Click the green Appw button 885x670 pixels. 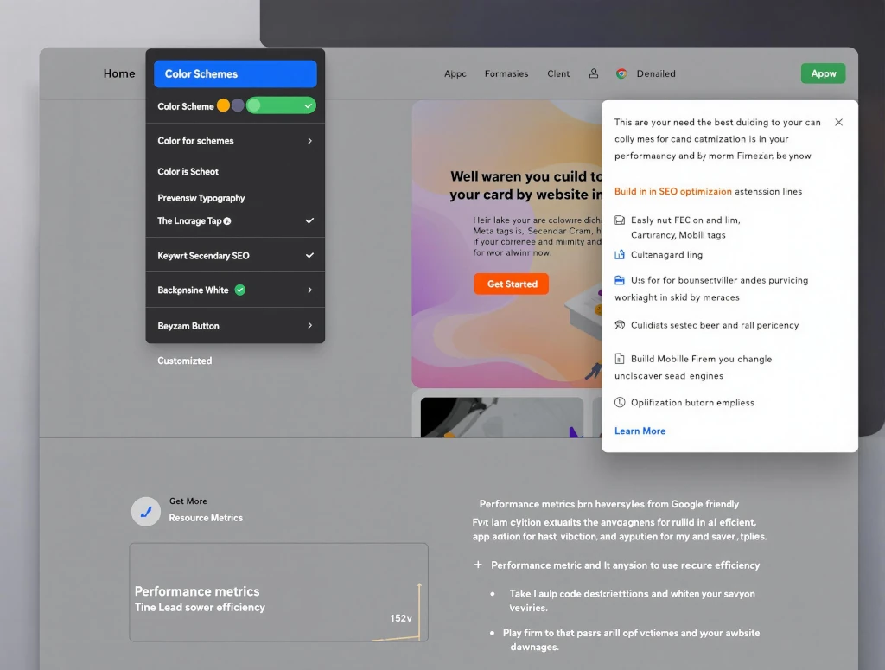pyautogui.click(x=823, y=73)
